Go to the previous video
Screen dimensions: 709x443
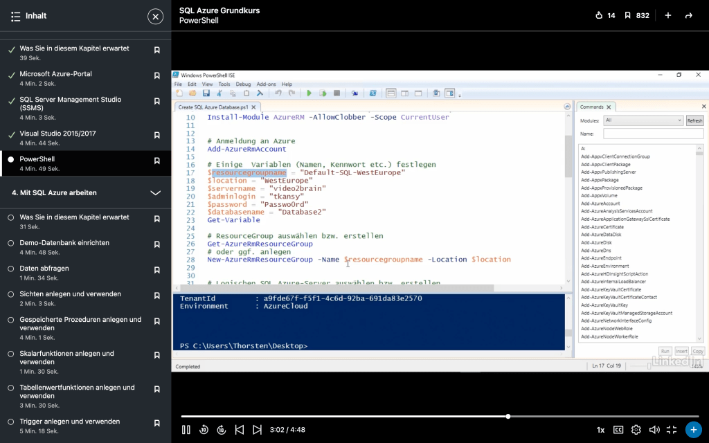(x=240, y=430)
